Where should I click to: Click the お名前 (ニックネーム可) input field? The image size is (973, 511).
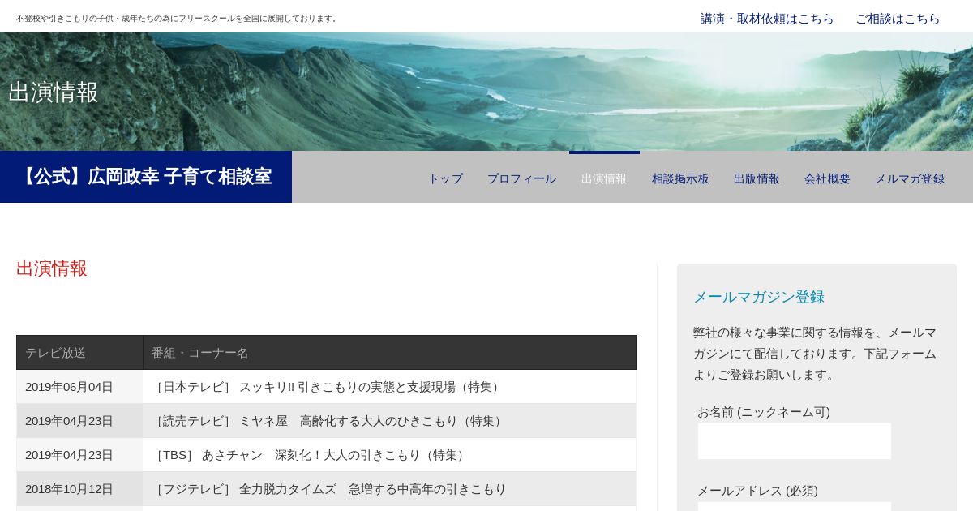click(x=795, y=441)
